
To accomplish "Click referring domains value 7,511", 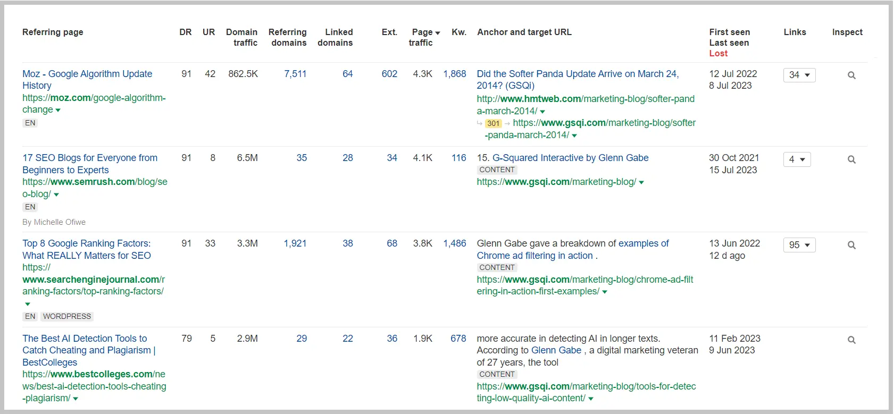I will coord(295,74).
